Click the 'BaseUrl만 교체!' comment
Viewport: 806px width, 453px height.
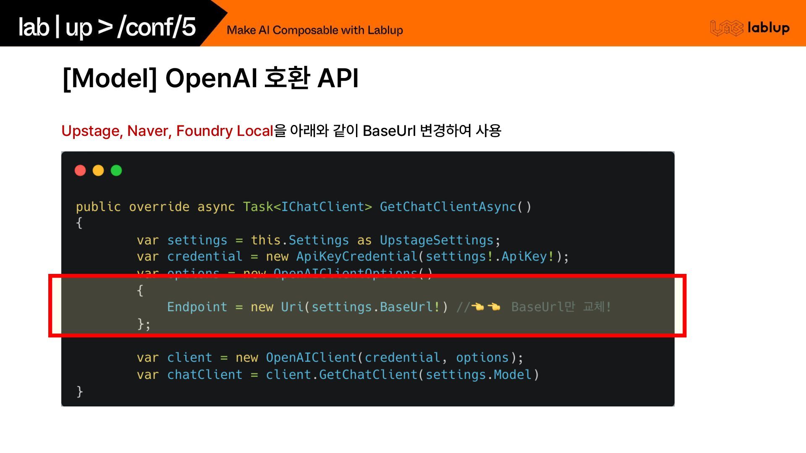click(561, 307)
